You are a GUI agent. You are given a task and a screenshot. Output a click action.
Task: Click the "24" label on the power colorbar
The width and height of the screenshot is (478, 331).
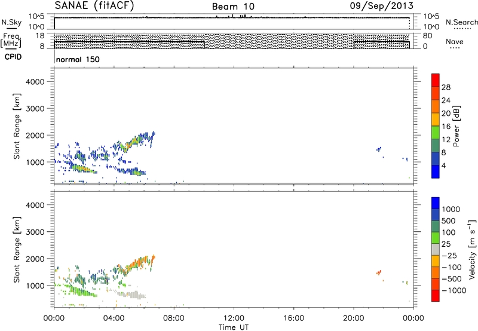pyautogui.click(x=446, y=100)
